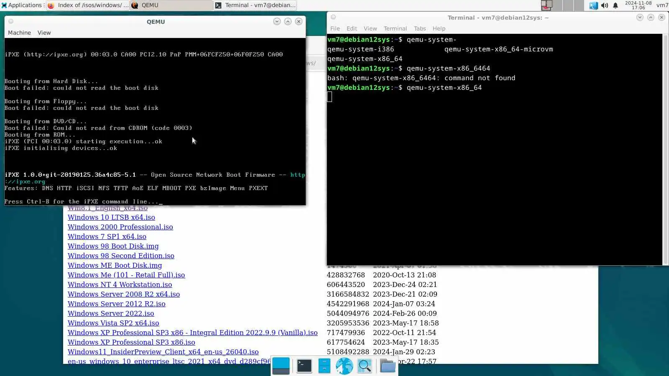
Task: Open the Tabs menu in Terminal
Action: tap(420, 28)
